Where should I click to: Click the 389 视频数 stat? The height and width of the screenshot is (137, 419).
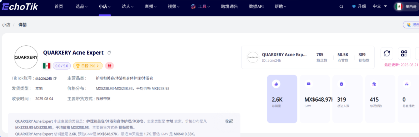(x=364, y=57)
